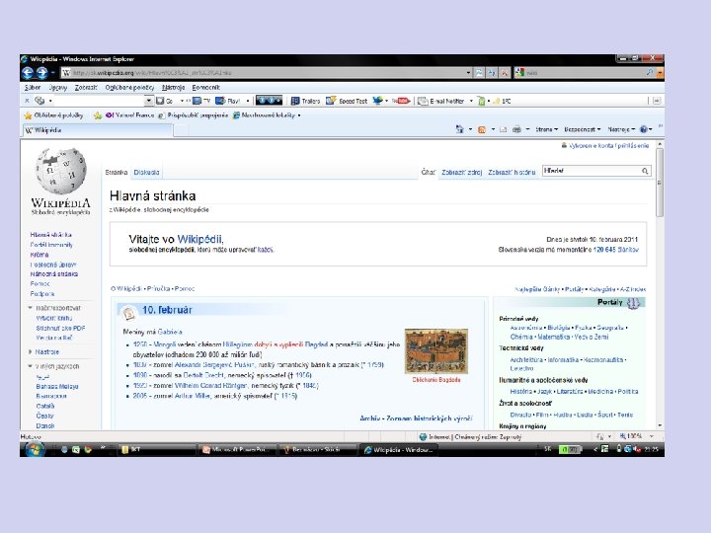Click the read mail icon in command bar

point(503,129)
